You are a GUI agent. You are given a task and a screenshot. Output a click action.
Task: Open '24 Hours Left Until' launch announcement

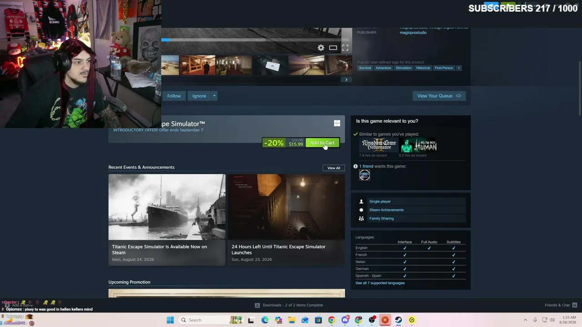[x=286, y=220]
